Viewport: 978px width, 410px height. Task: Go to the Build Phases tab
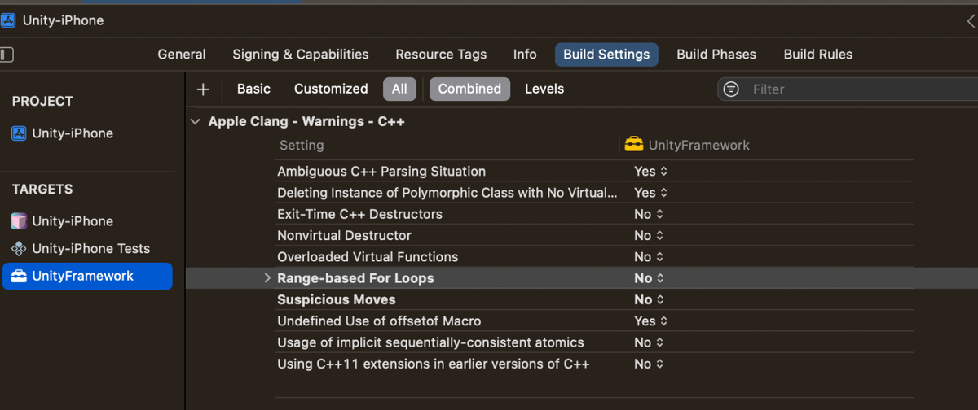pos(716,55)
